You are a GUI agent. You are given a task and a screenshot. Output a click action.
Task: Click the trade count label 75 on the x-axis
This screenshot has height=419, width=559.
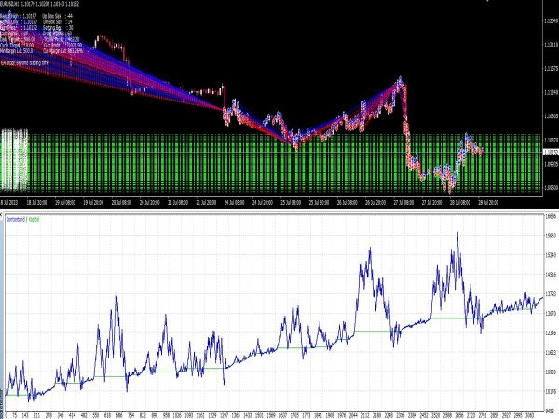pyautogui.click(x=15, y=415)
